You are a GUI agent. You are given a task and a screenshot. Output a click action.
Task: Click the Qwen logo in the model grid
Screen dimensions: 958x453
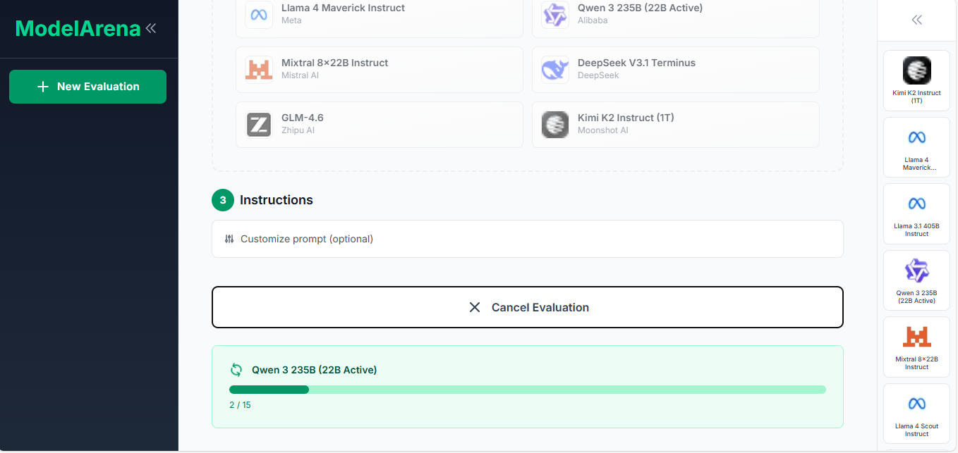[x=555, y=15]
